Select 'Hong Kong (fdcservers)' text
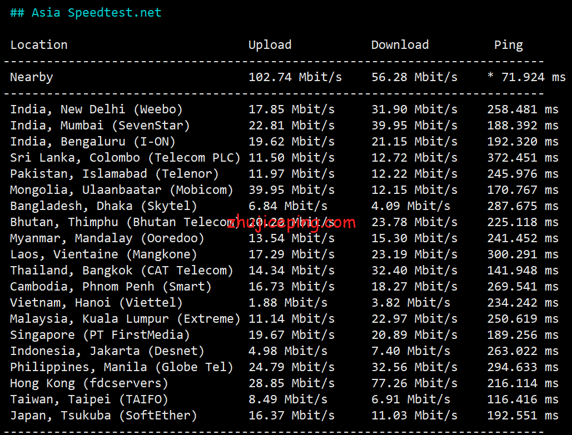 (89, 383)
